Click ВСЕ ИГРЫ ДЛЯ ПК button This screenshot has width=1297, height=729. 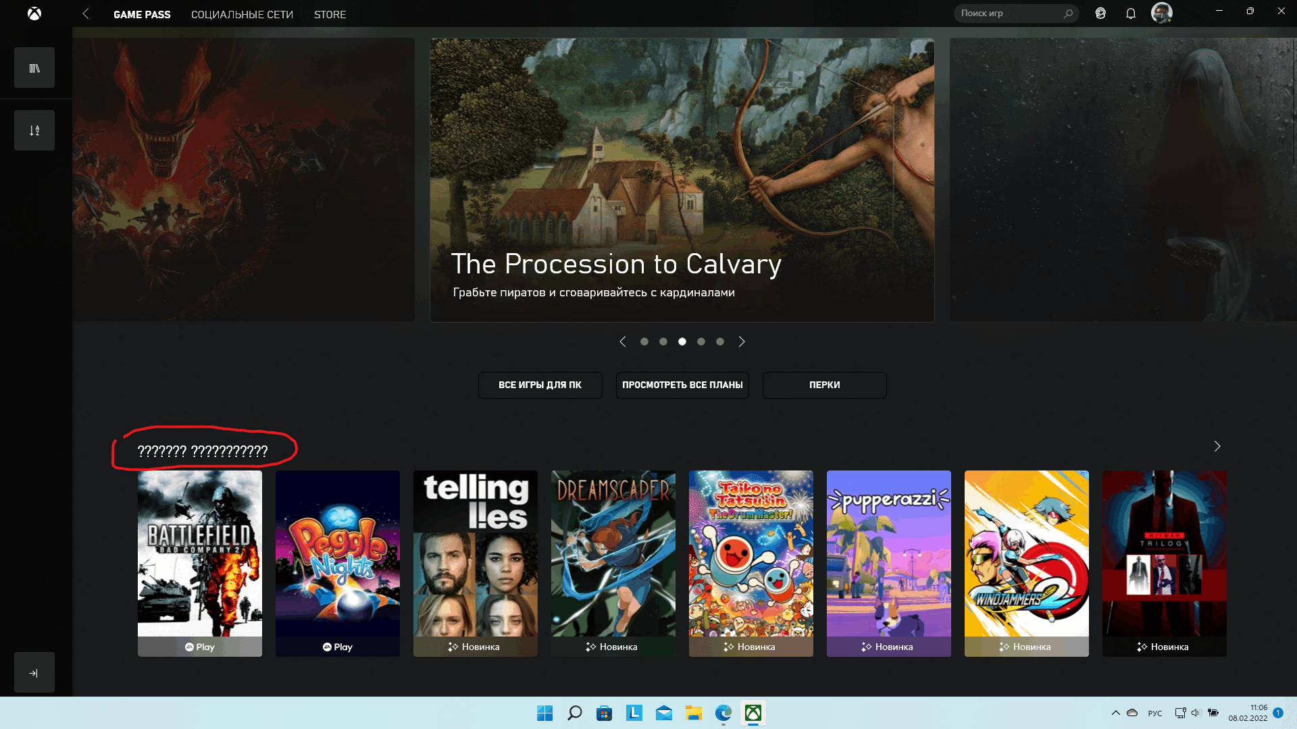[x=540, y=385]
